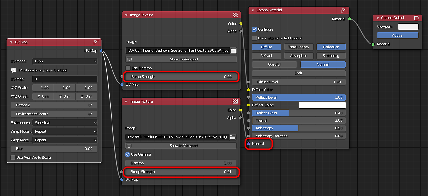Click the UV Map name input field
The width and height of the screenshot is (428, 196).
coord(65,79)
